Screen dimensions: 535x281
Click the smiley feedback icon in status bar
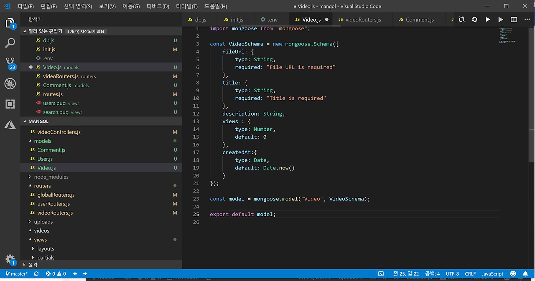pos(513,274)
